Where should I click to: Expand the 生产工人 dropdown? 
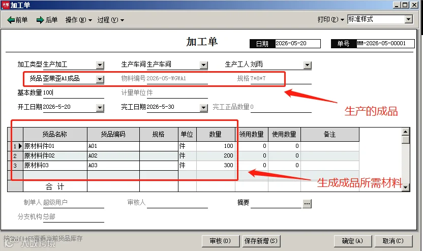pyautogui.click(x=307, y=65)
